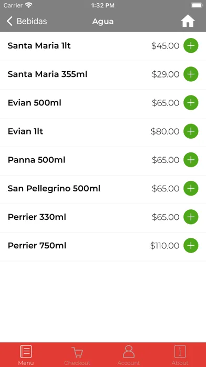The image size is (206, 367).
Task: Add Perrier 330ml with plus icon
Action: click(191, 217)
